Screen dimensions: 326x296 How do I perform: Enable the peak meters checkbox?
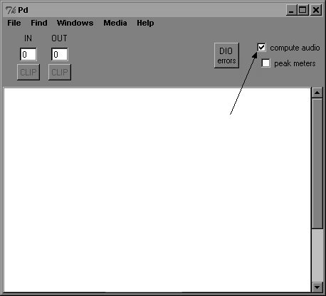click(x=265, y=63)
